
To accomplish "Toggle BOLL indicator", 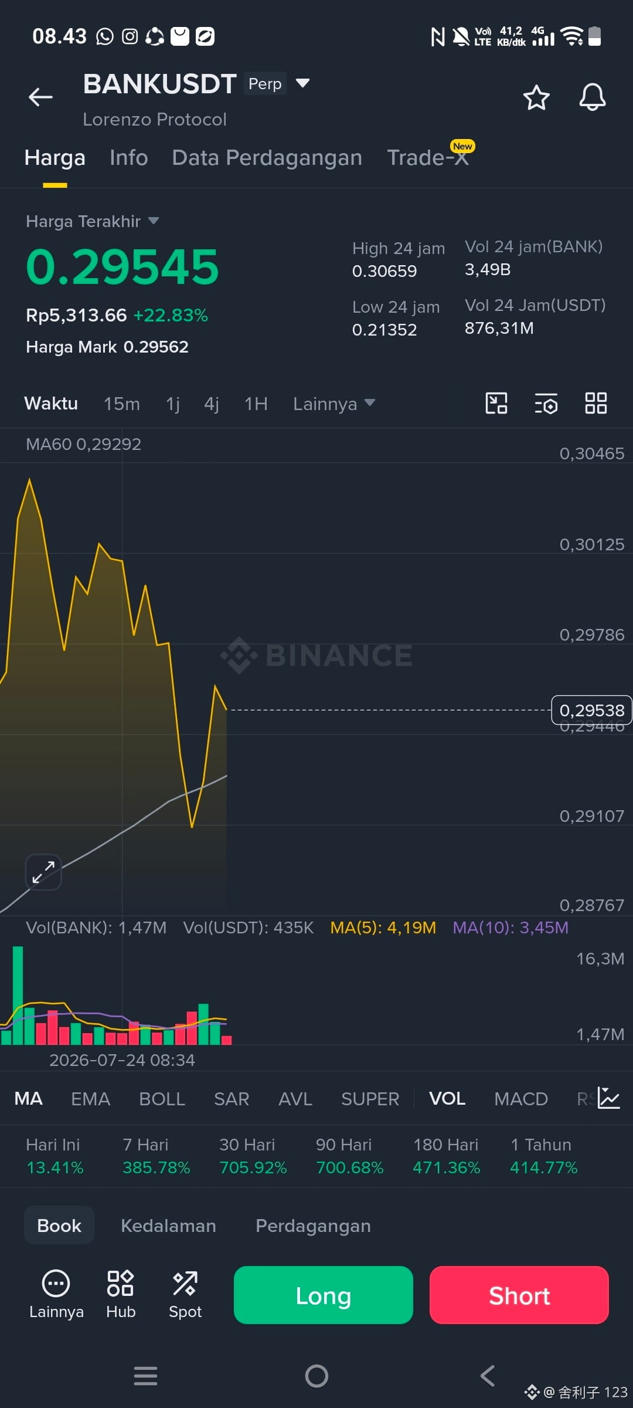I will (162, 1098).
